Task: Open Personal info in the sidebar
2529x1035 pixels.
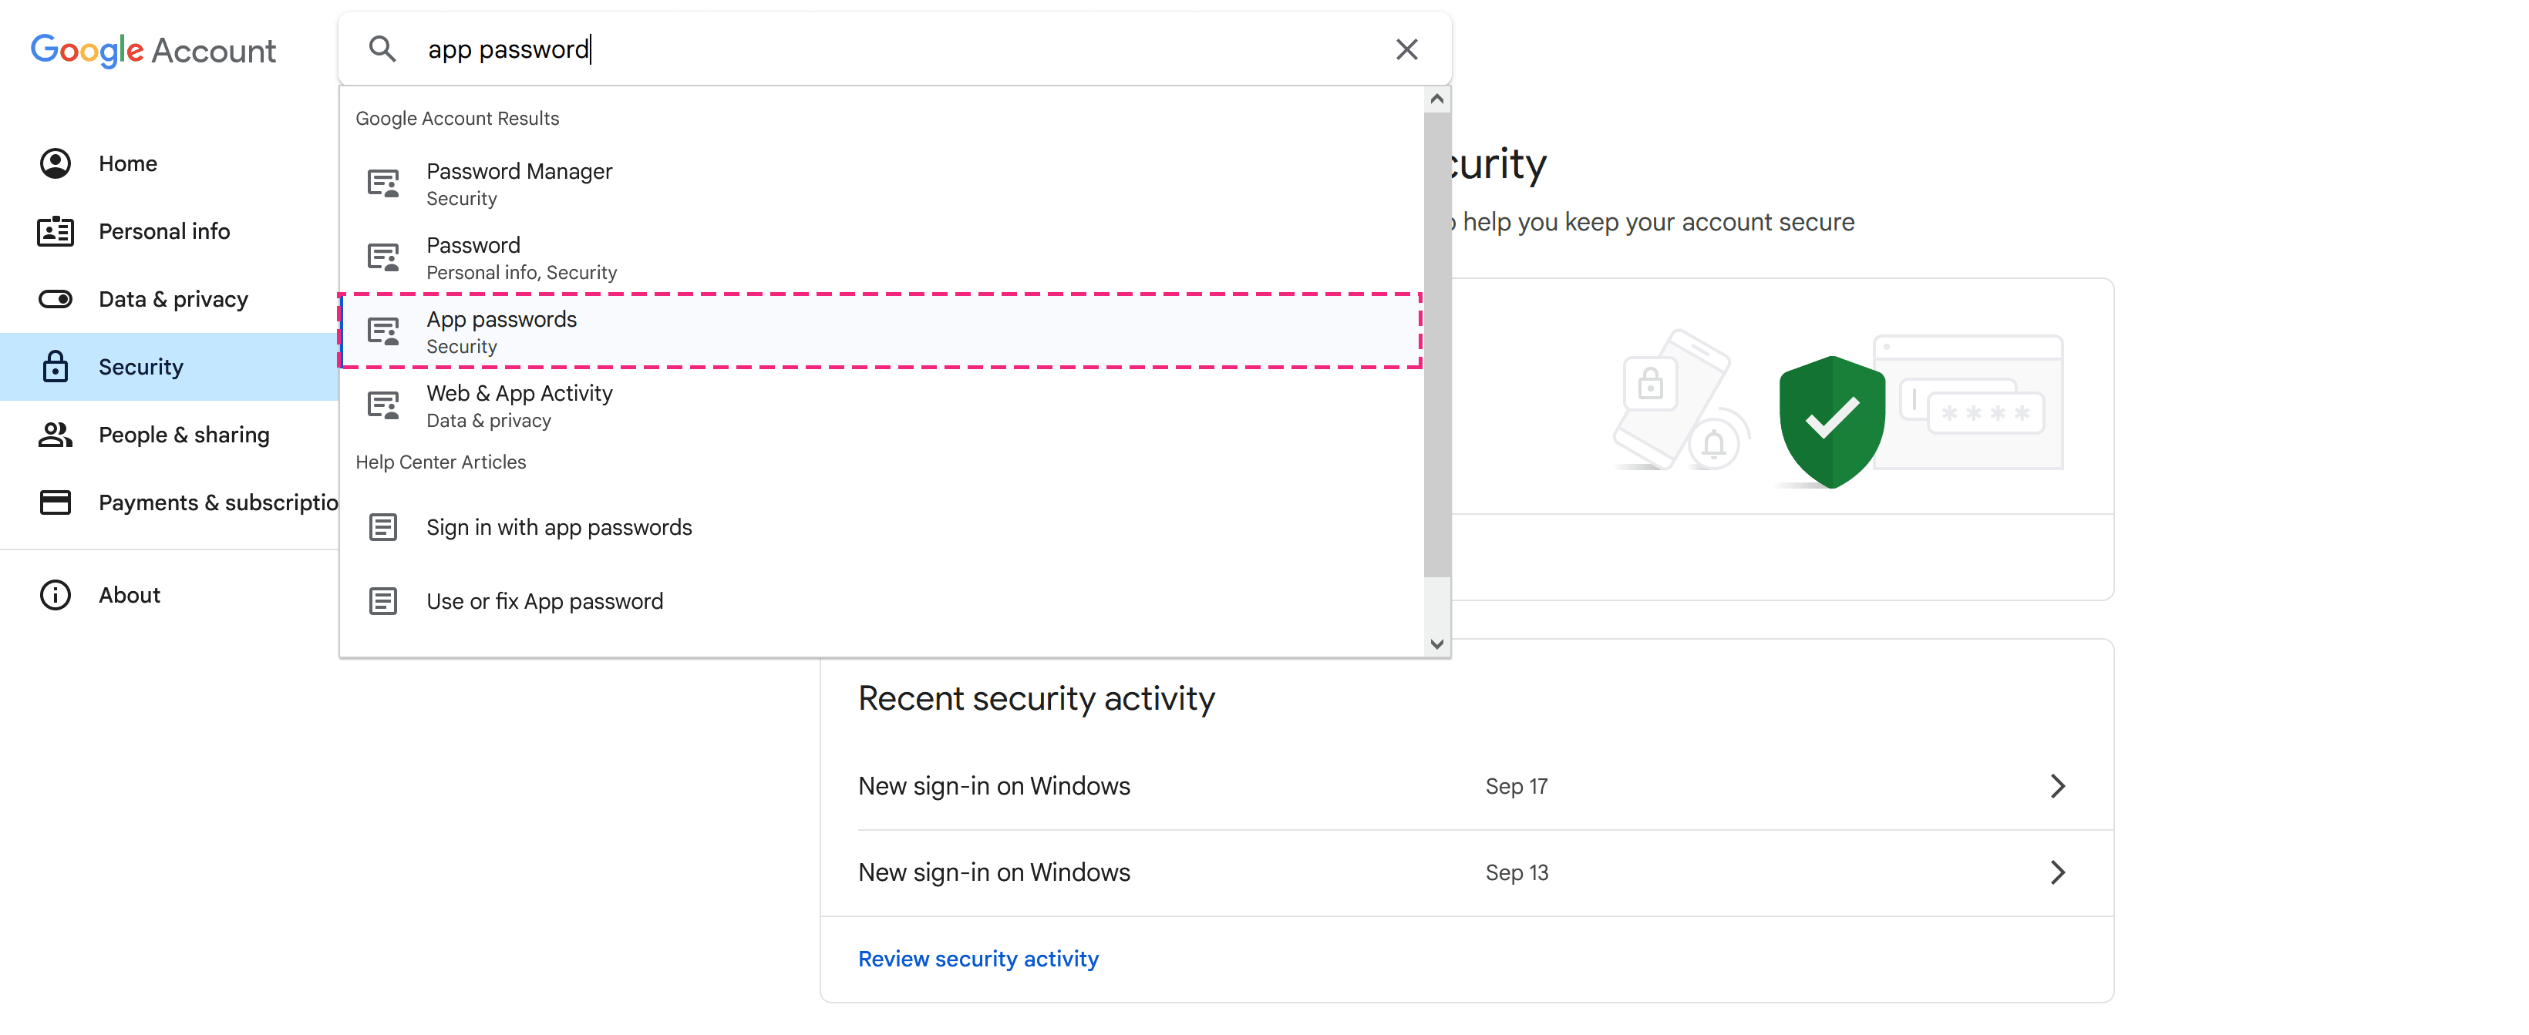Action: (x=169, y=231)
